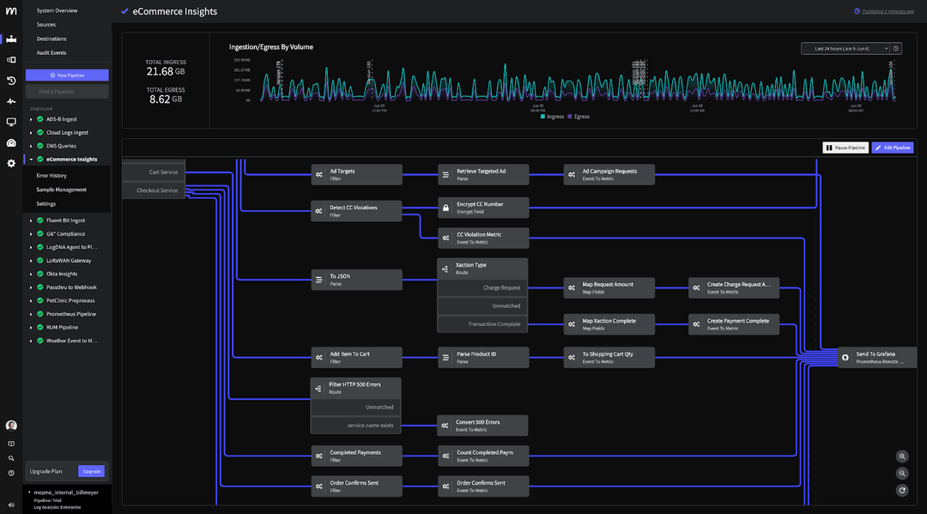Viewport: 927px width, 514px height.
Task: Click the user avatar icon in the sidebar
Action: (10, 425)
